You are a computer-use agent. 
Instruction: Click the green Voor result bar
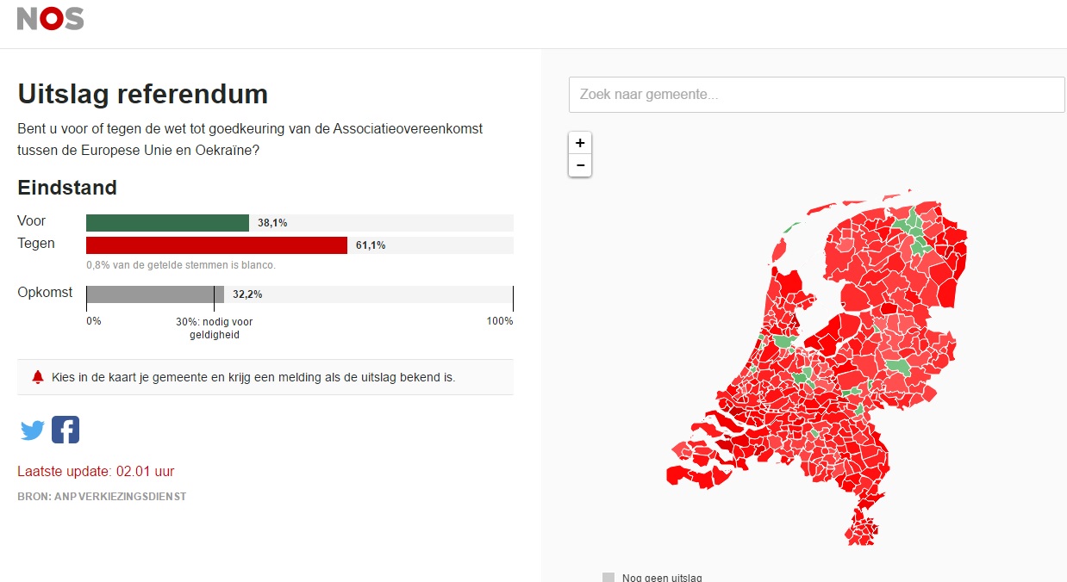(167, 223)
